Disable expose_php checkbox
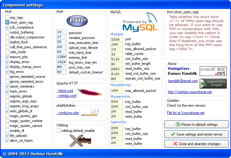231x158 pixels. (7, 57)
